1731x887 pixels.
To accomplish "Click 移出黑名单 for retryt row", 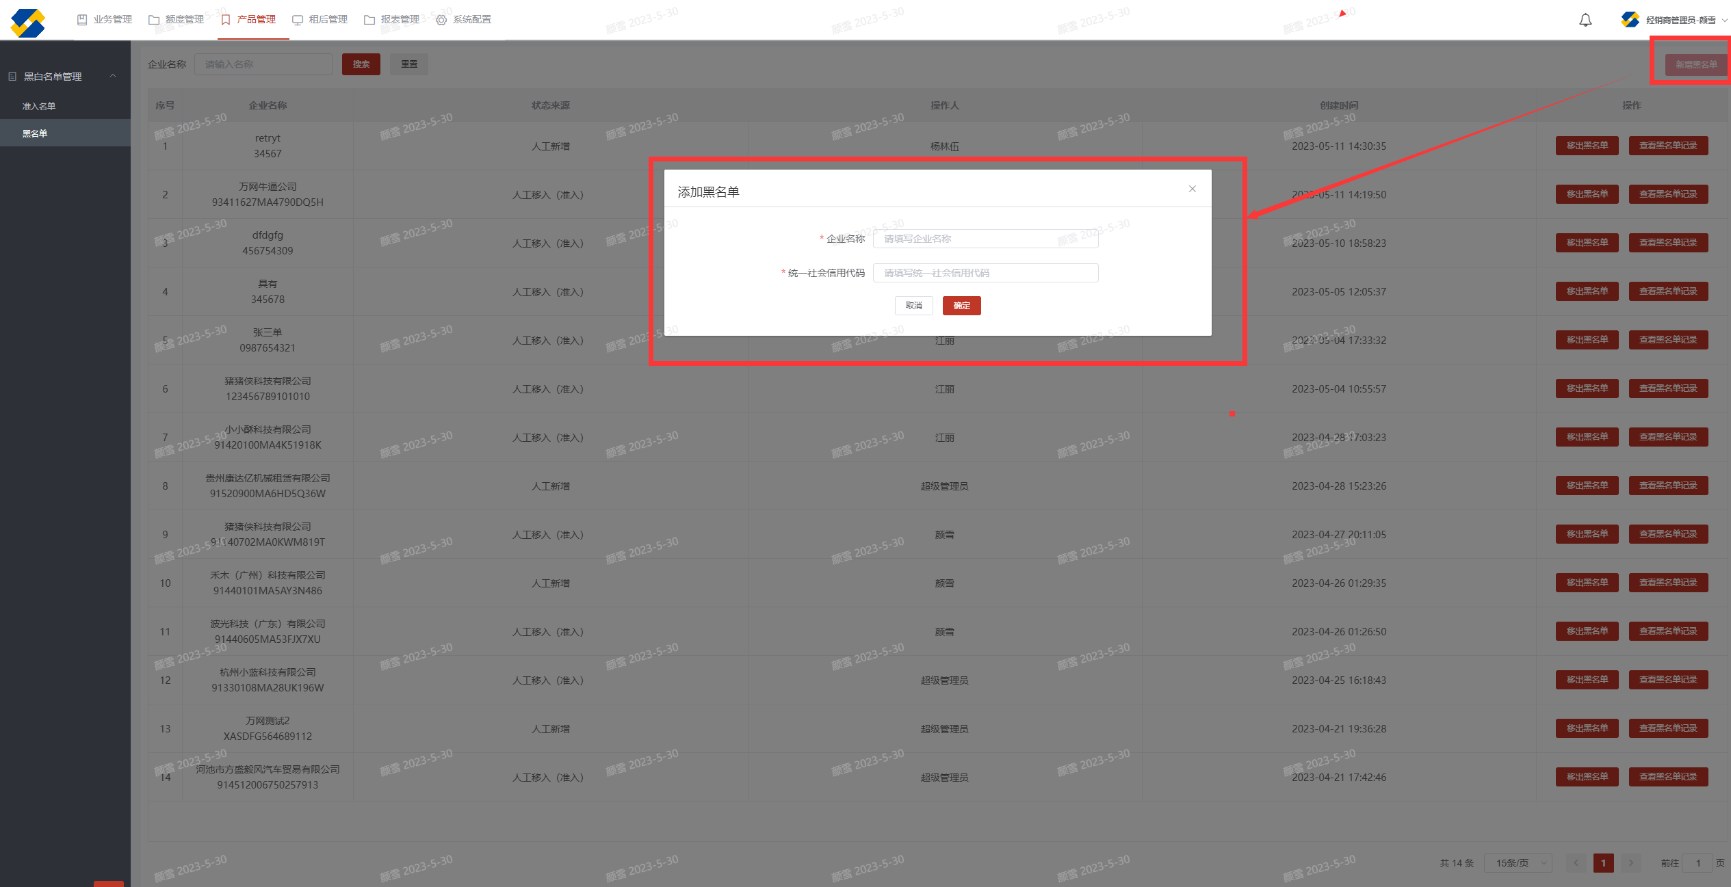I will 1587,146.
